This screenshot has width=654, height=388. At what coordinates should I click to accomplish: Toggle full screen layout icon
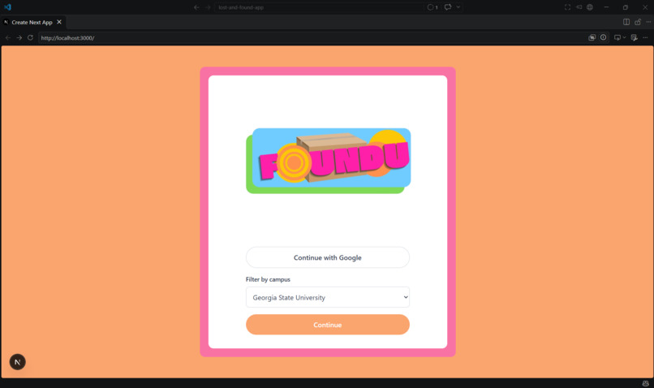click(567, 7)
